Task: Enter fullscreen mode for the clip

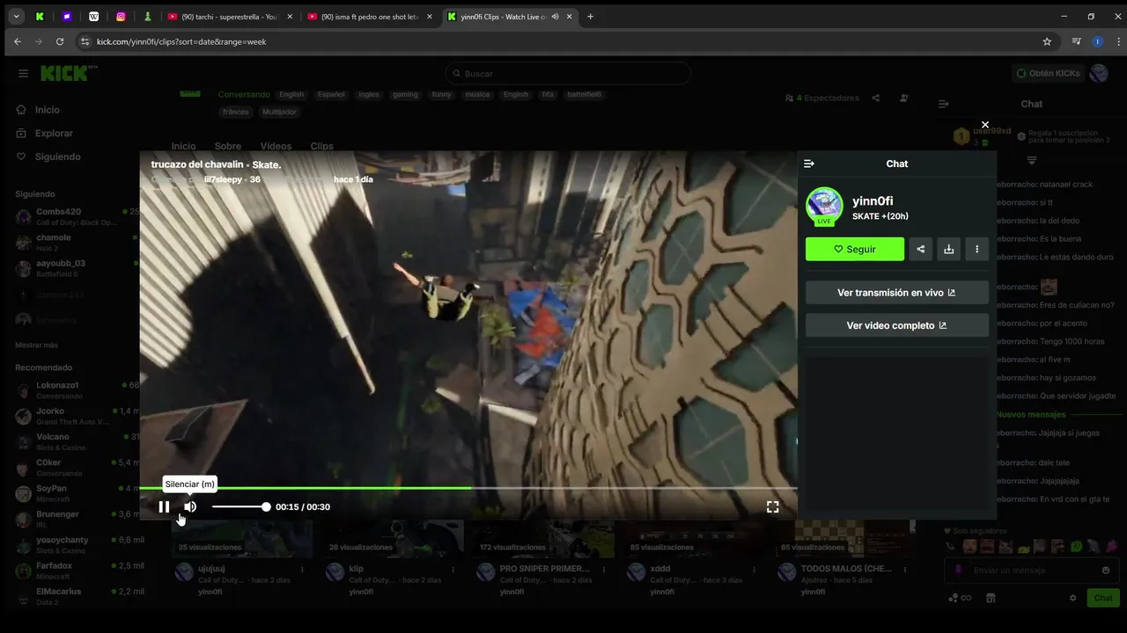Action: [x=772, y=506]
